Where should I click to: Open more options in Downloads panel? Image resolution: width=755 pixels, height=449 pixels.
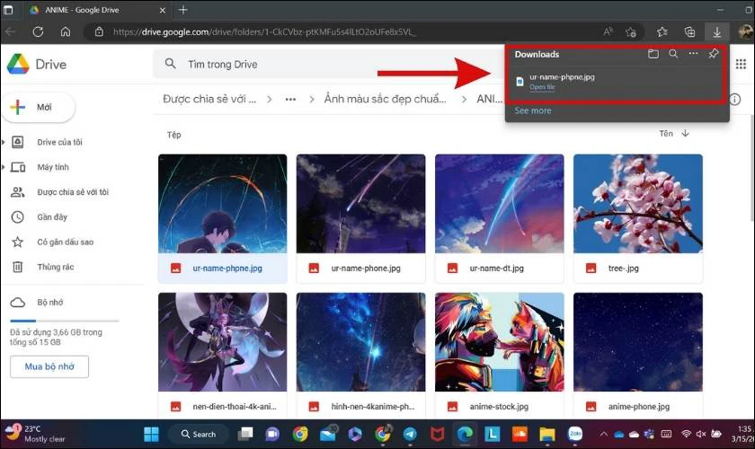[693, 53]
